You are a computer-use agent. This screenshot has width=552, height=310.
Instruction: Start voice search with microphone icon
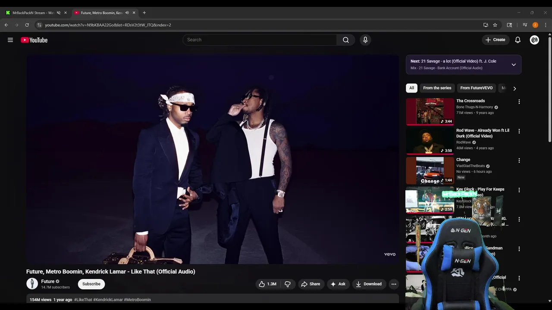click(365, 40)
